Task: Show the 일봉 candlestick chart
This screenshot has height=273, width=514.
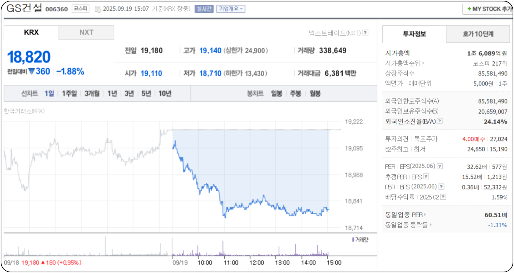Action: [277, 93]
